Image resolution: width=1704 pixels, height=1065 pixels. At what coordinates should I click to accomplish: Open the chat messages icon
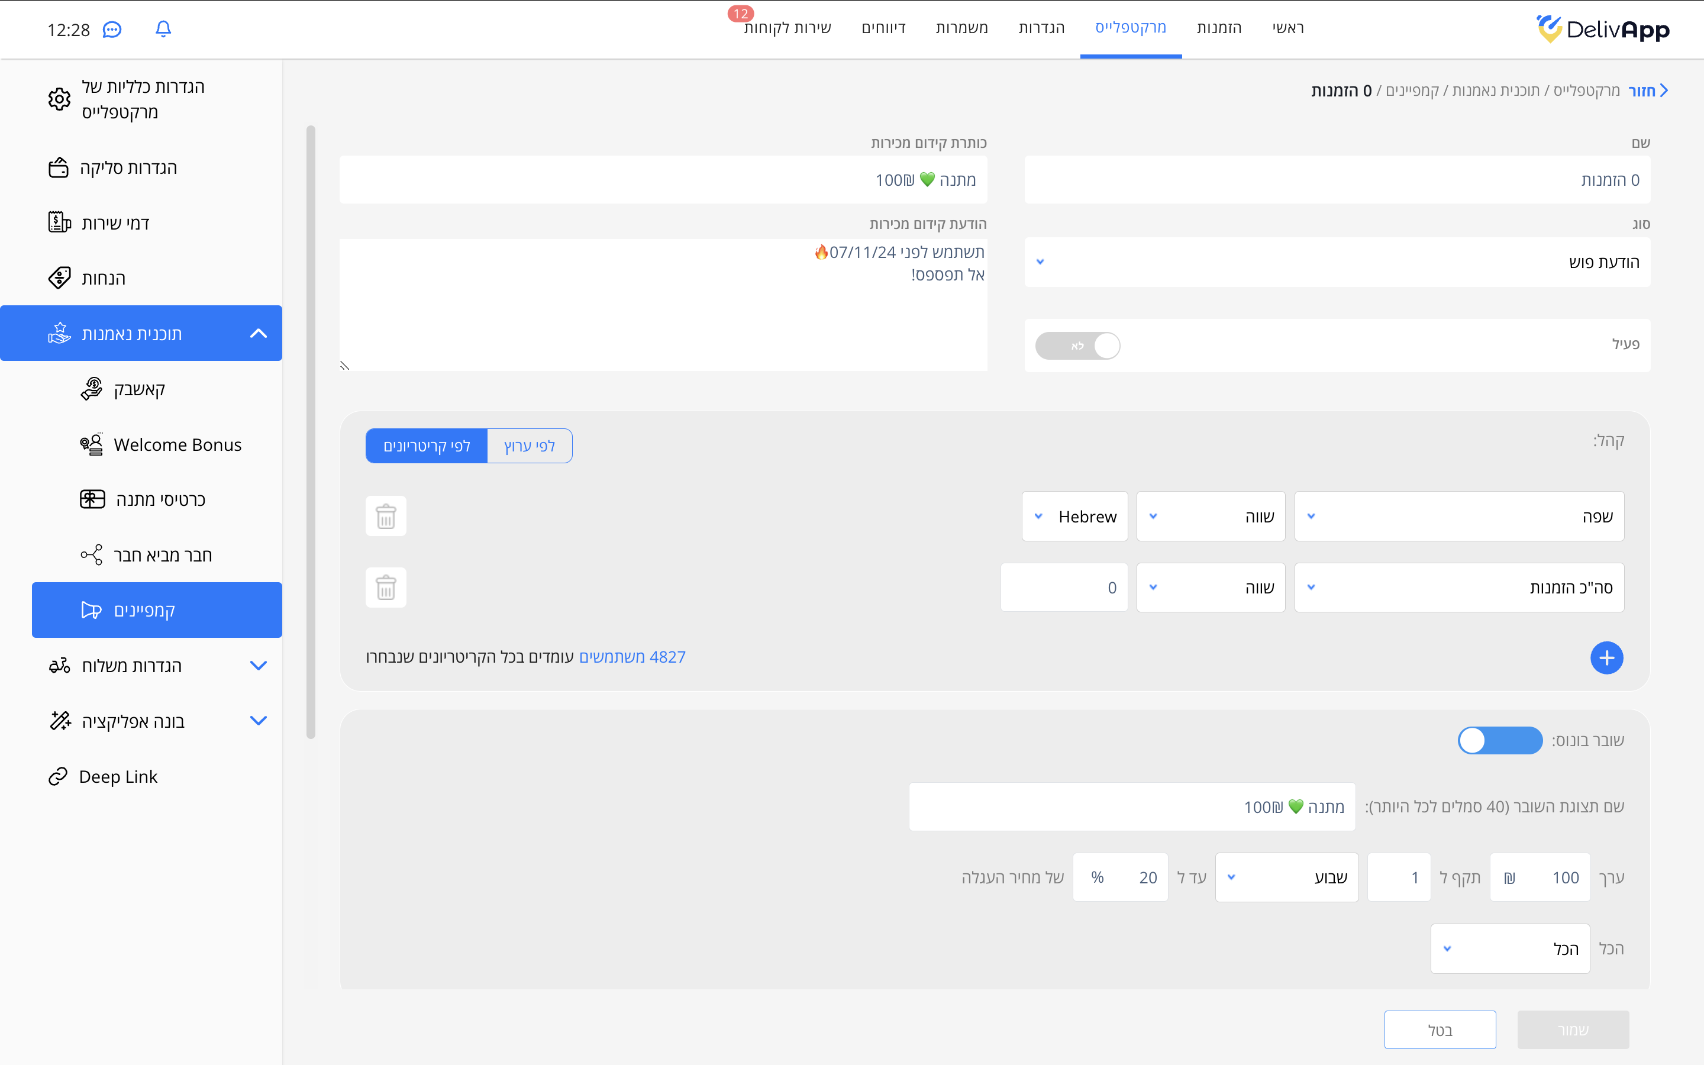pyautogui.click(x=112, y=30)
